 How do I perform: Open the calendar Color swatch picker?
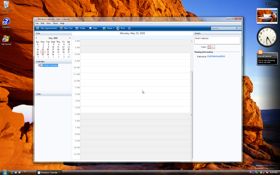(x=211, y=47)
